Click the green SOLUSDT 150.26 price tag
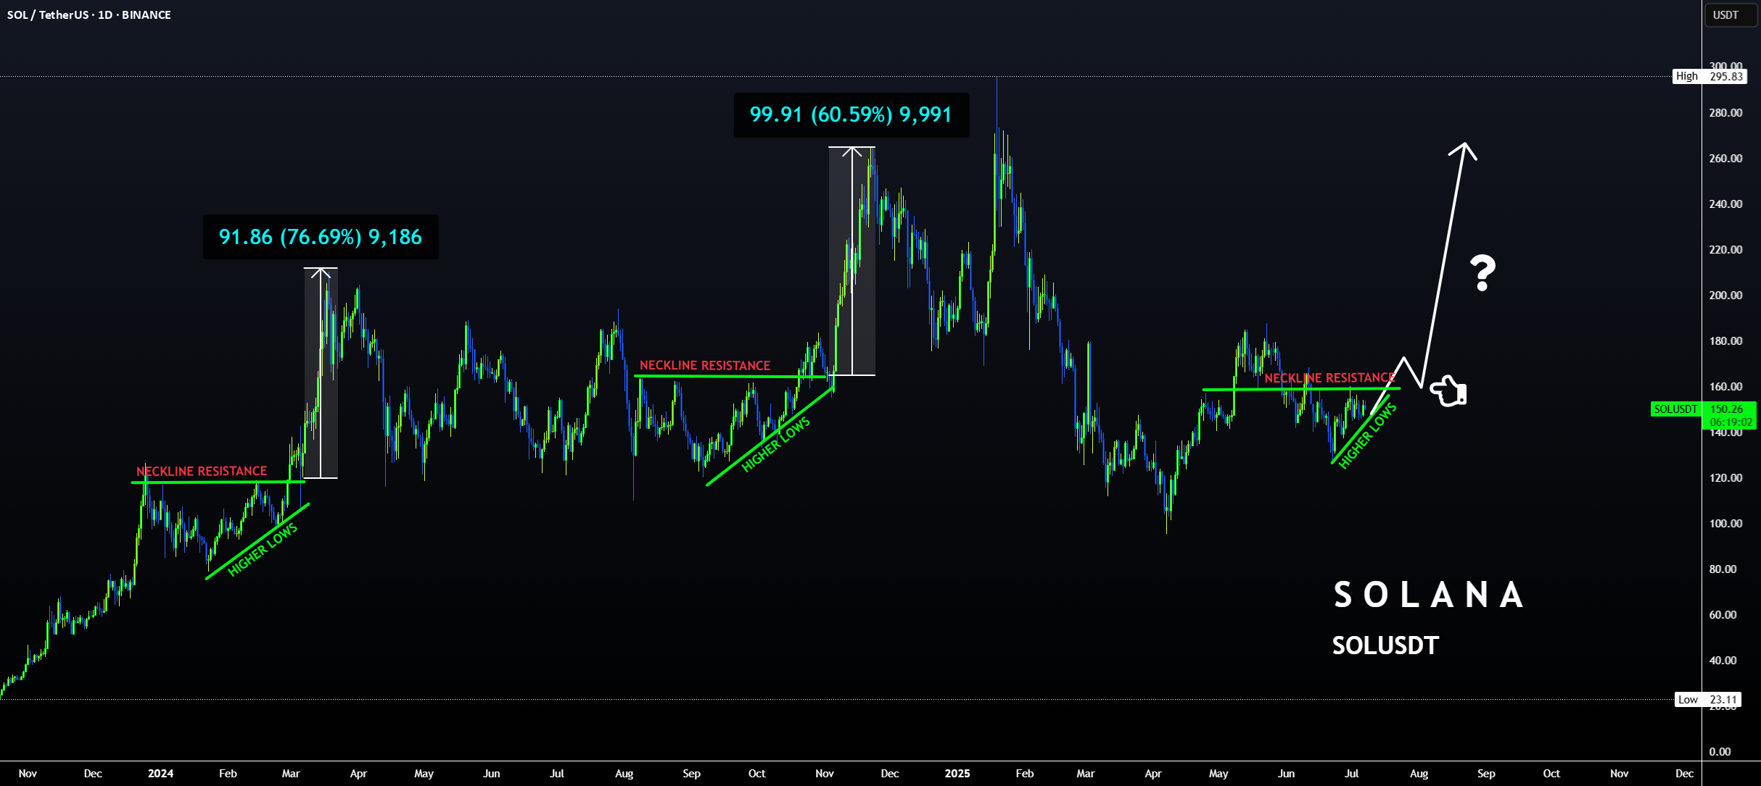This screenshot has height=786, width=1761. 1703,409
